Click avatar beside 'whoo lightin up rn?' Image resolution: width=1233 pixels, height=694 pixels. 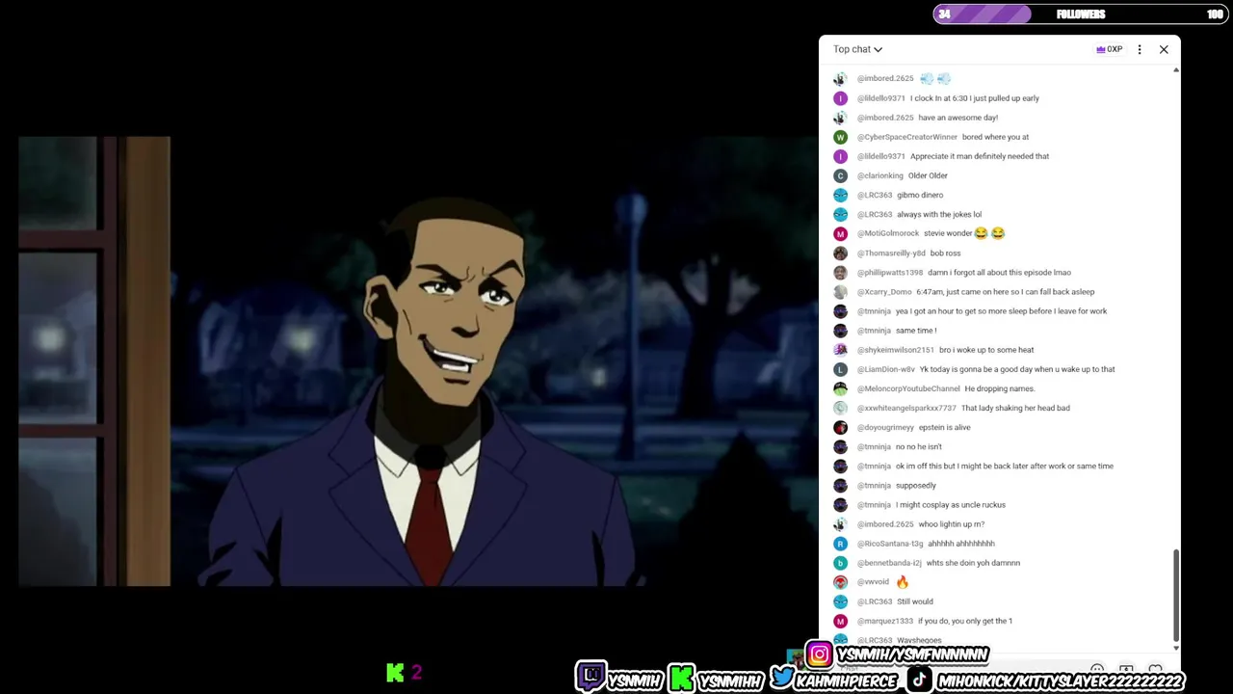(x=840, y=524)
